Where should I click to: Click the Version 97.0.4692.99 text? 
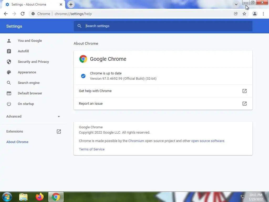click(123, 78)
